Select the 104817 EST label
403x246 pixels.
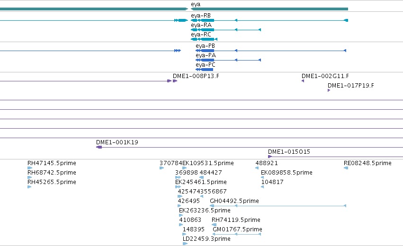[x=272, y=182]
